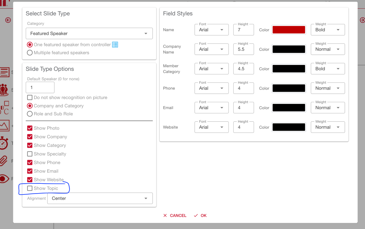
Task: Expand the Phone row Weight dropdown
Action: pyautogui.click(x=328, y=88)
